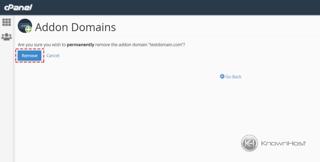The height and width of the screenshot is (162, 320).
Task: Click the bold word permanently
Action: coord(81,45)
